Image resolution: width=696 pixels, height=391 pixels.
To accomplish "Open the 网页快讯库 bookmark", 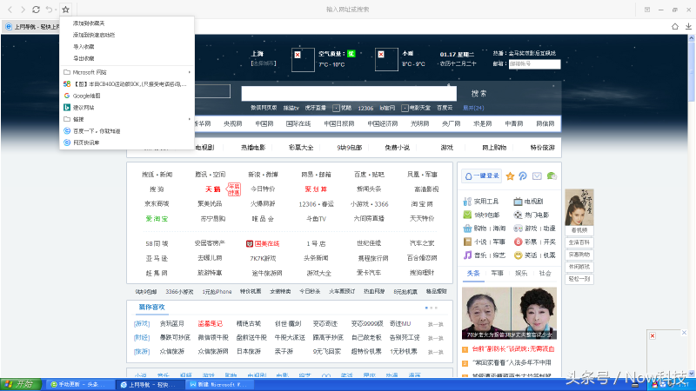I will 127,142.
